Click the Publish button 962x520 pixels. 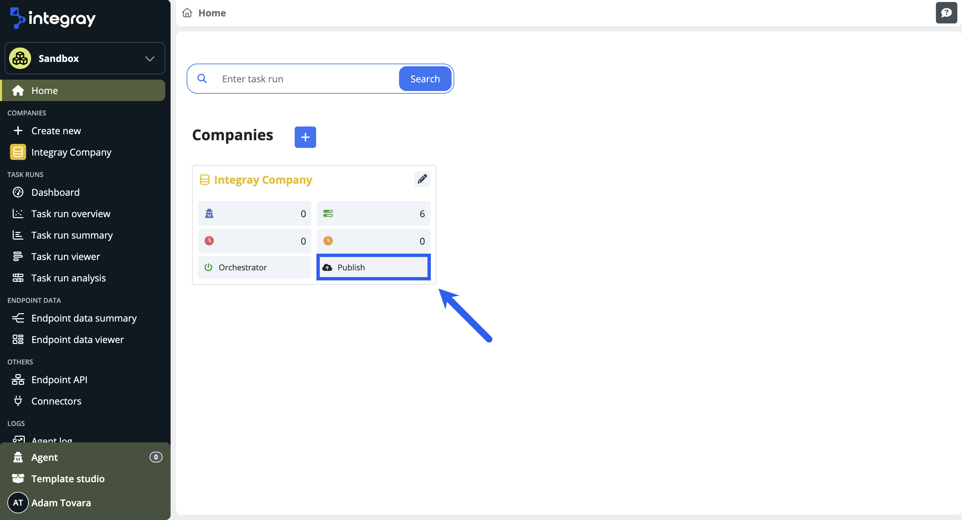(373, 267)
